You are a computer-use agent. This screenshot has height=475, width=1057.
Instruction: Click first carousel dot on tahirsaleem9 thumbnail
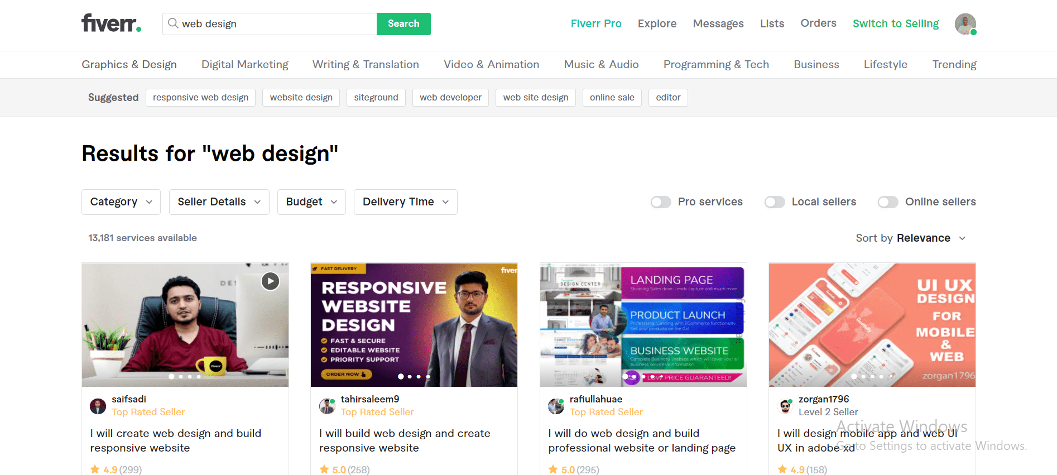coord(401,377)
